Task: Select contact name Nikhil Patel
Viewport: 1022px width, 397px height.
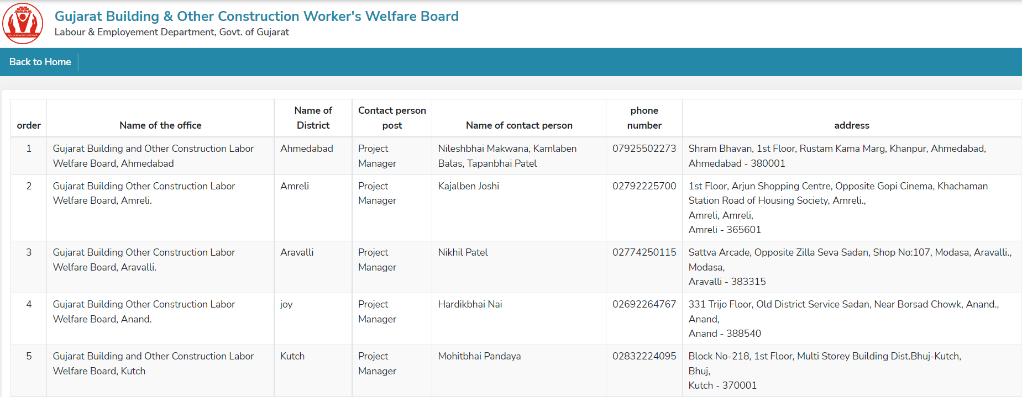Action: pos(463,252)
